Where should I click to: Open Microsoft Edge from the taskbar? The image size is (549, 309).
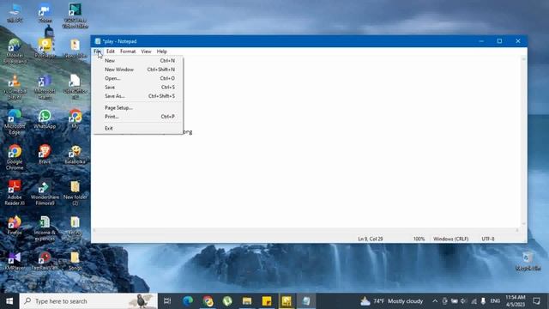tap(188, 301)
